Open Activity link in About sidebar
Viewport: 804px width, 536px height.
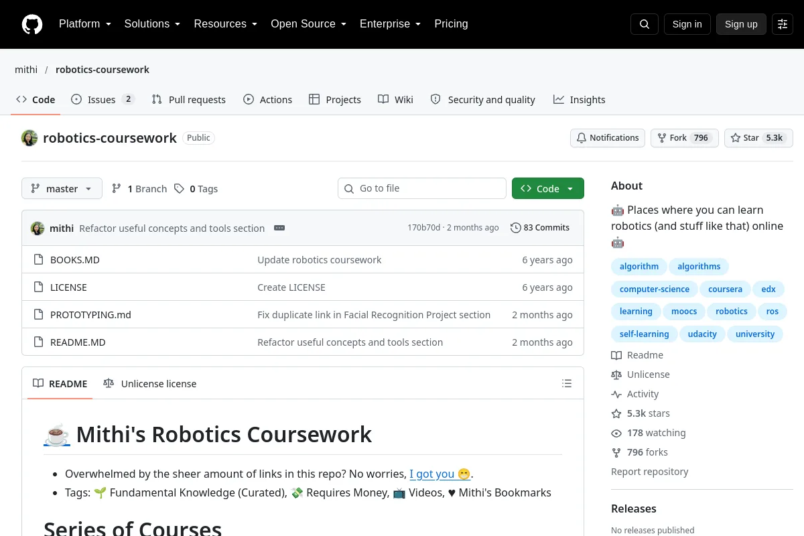635,394
